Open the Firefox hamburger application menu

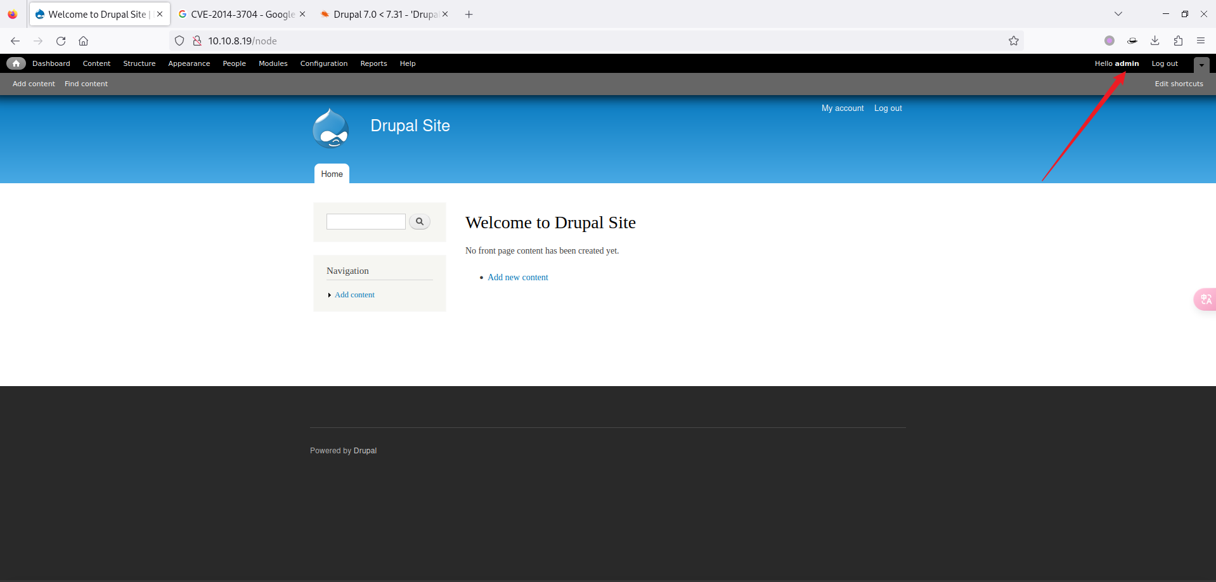(x=1201, y=41)
